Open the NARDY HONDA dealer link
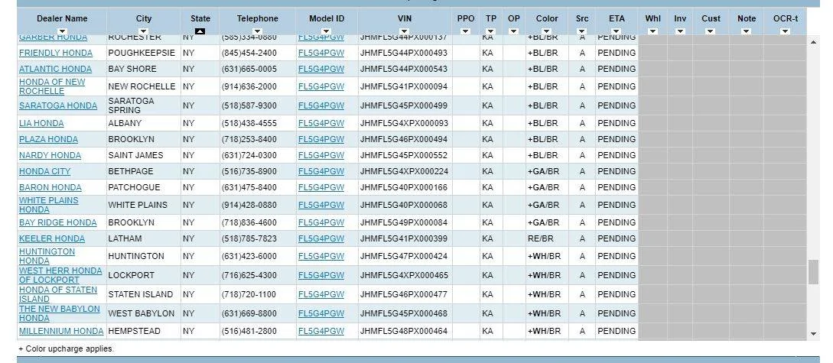 (x=50, y=155)
